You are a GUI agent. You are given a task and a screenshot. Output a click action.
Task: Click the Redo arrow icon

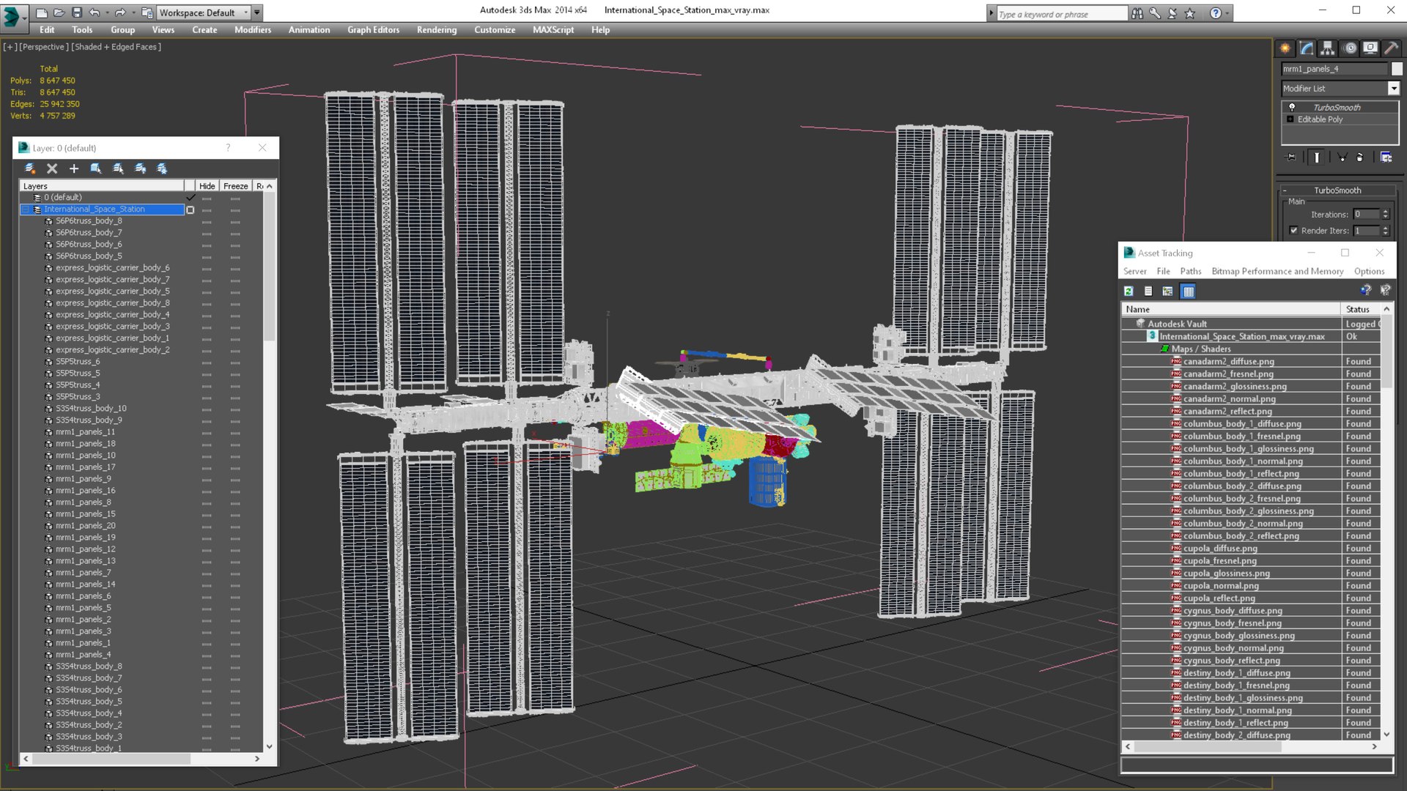[x=120, y=12]
